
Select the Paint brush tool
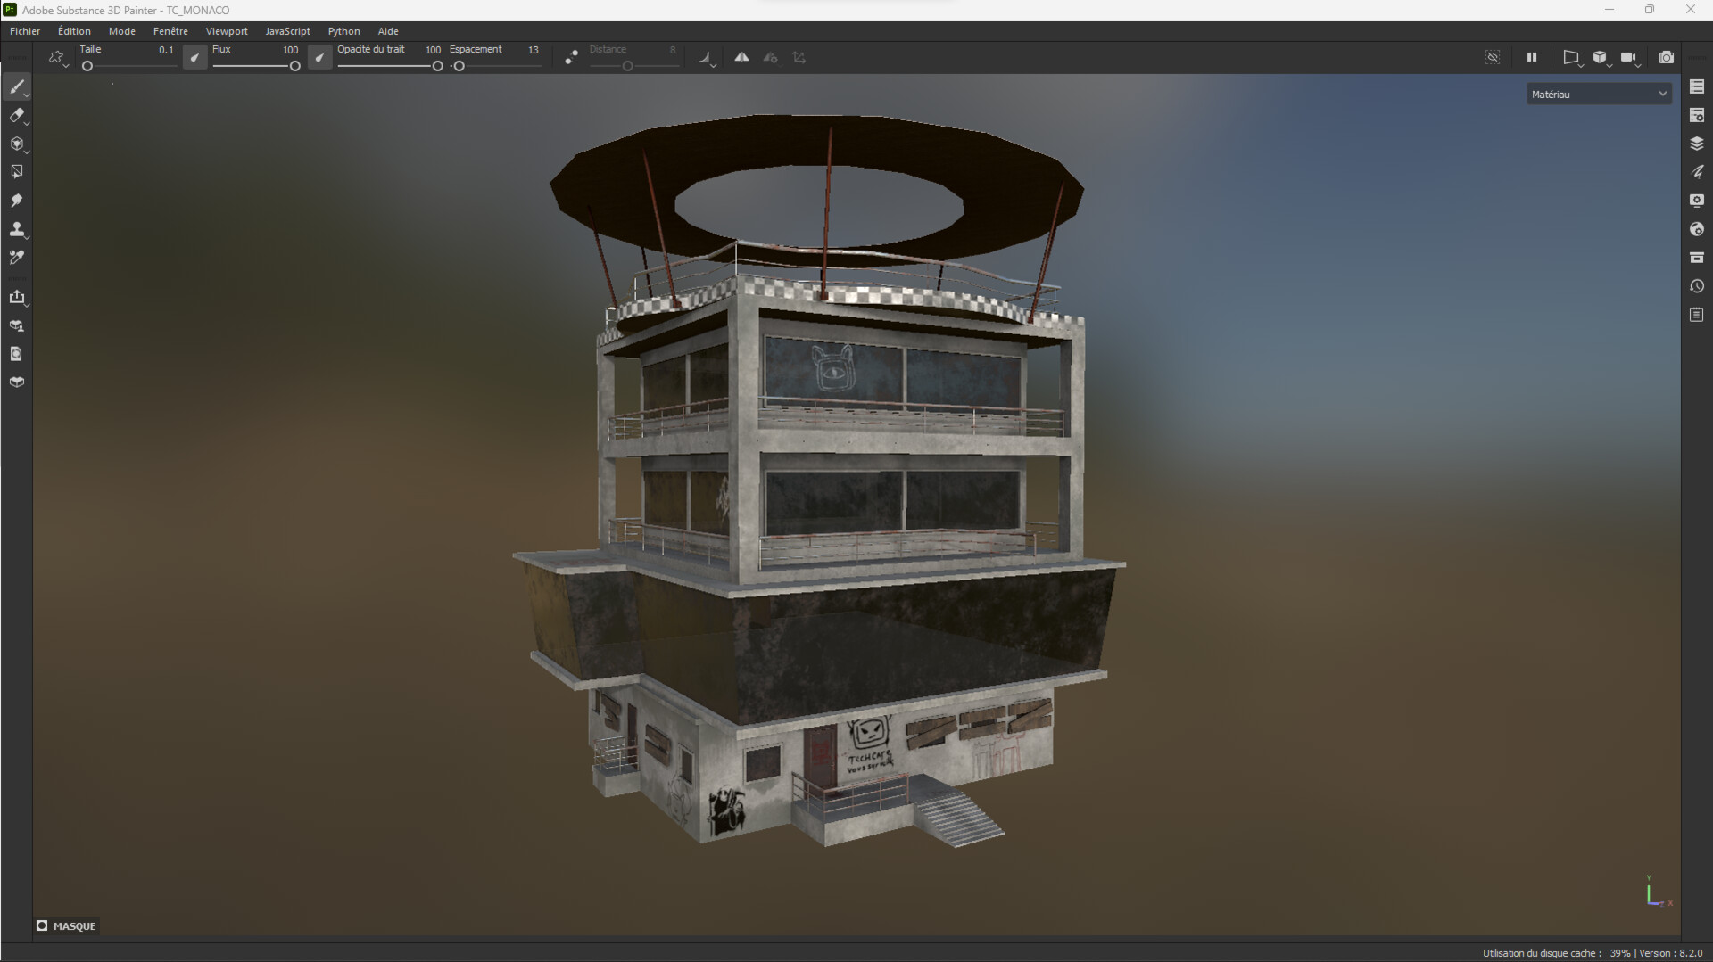click(18, 86)
